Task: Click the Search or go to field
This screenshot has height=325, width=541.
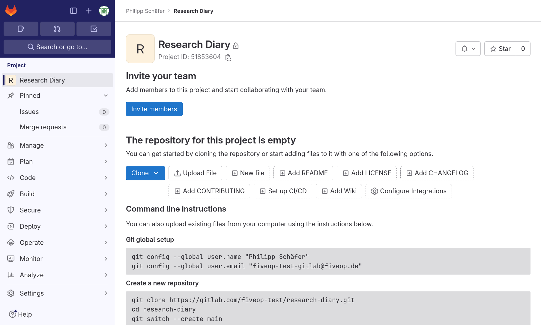Action: (57, 47)
